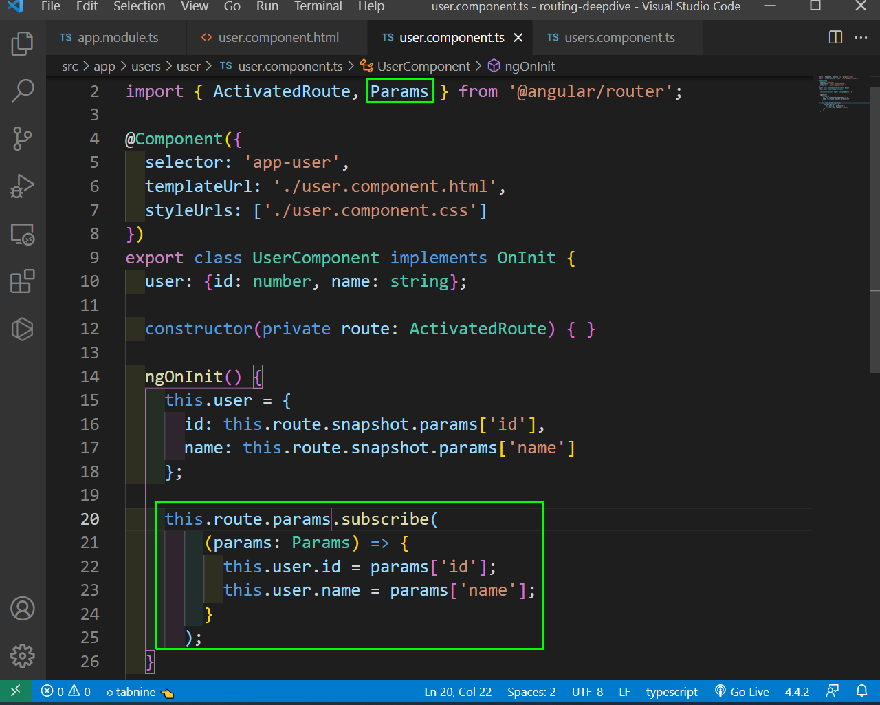Screen dimensions: 880x705
Task: Click the src breadcrumb
Action: 70,66
